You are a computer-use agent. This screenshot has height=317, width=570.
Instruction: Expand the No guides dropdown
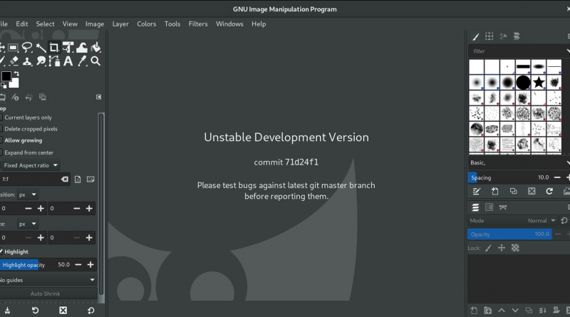coord(48,280)
